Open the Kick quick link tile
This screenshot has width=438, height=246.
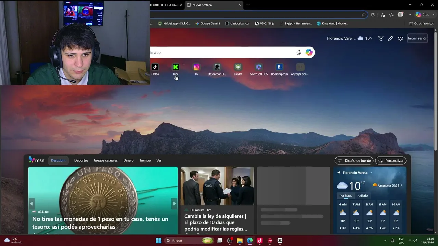click(x=176, y=69)
